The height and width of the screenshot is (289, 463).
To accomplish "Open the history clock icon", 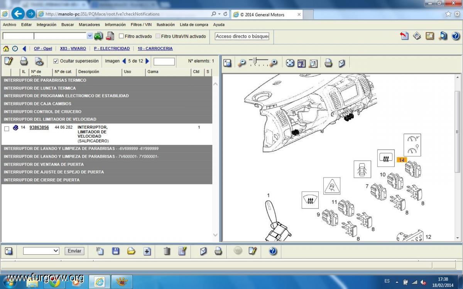I will coord(15,49).
